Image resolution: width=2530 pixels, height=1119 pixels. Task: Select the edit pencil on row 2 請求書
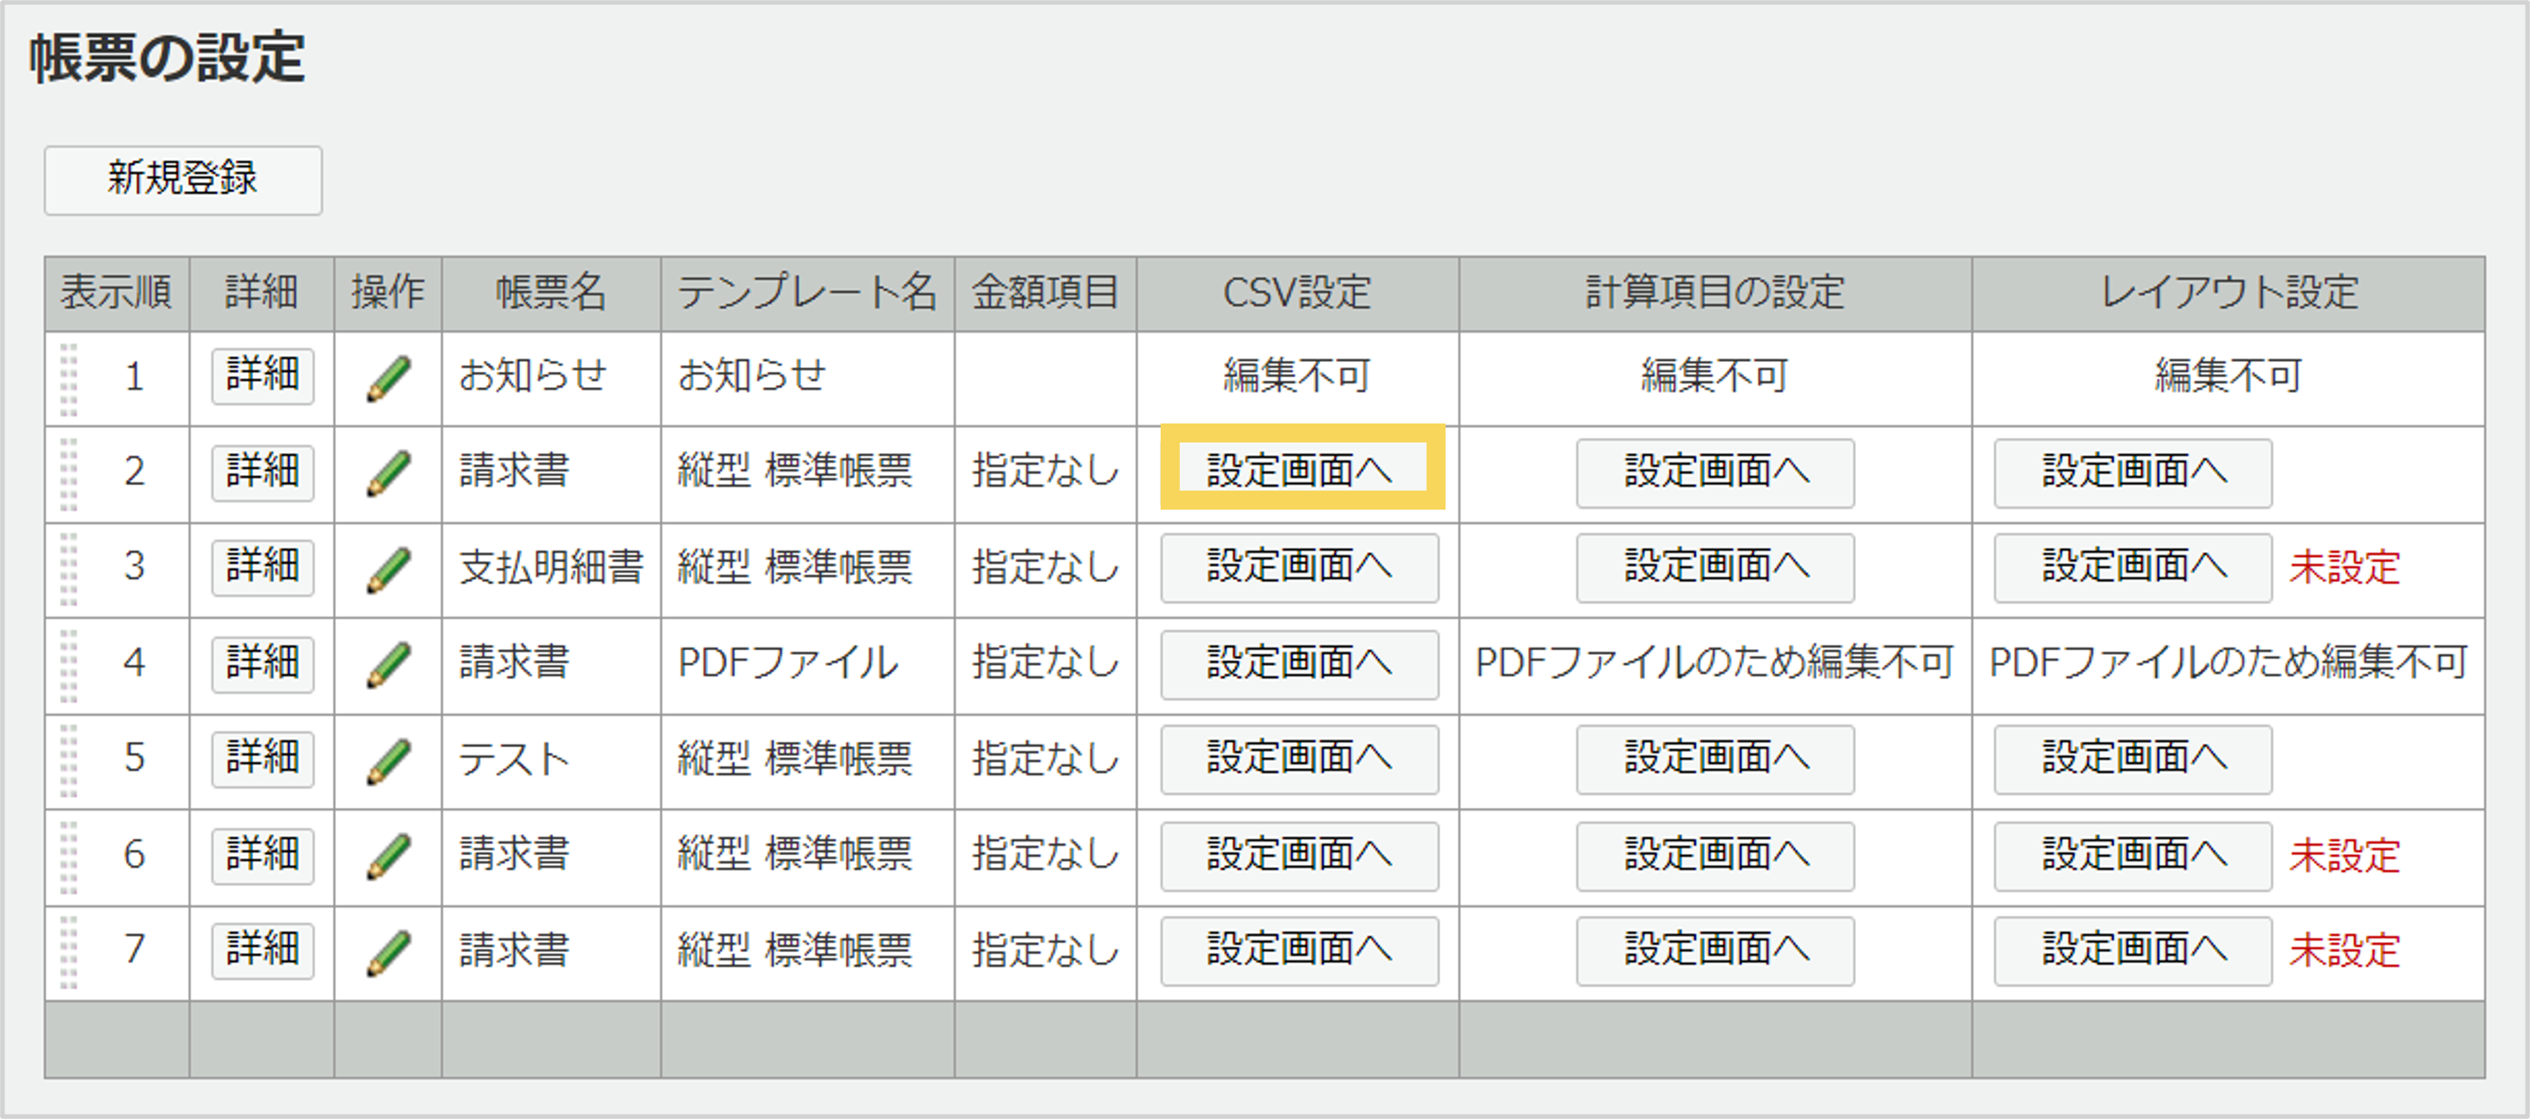387,472
